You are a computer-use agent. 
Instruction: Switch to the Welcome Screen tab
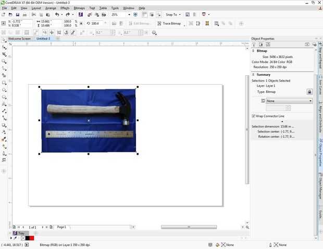[19, 39]
